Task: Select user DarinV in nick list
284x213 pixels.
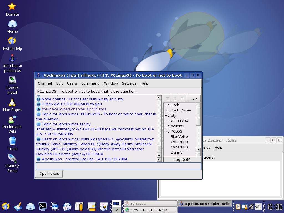Action: click(x=180, y=152)
